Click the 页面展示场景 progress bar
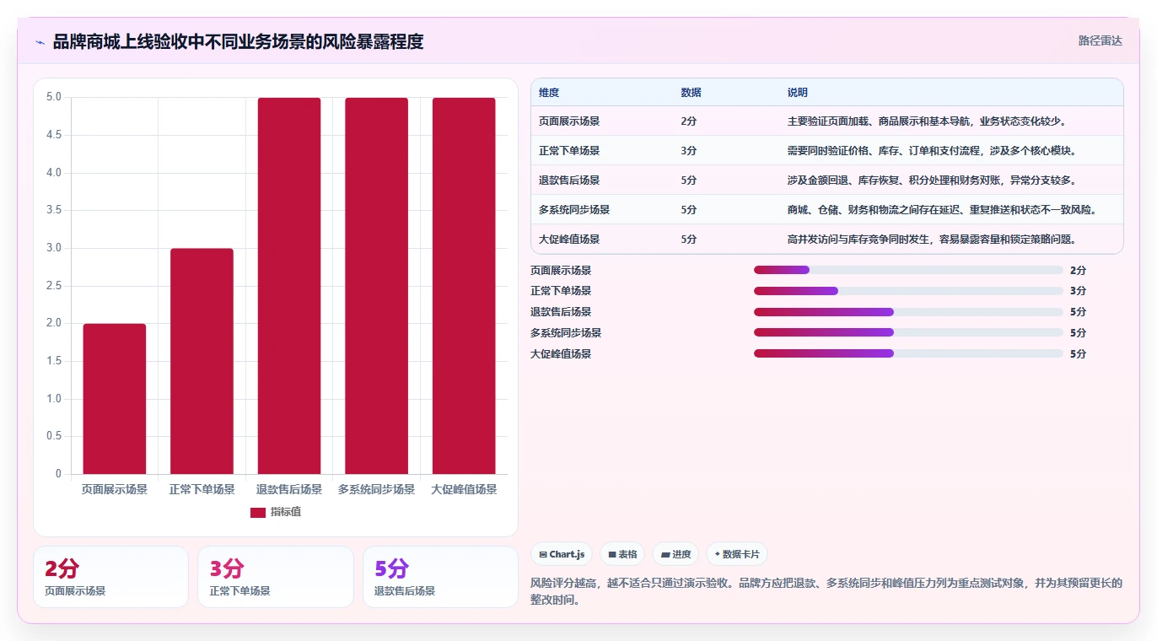The height and width of the screenshot is (641, 1157). [908, 271]
